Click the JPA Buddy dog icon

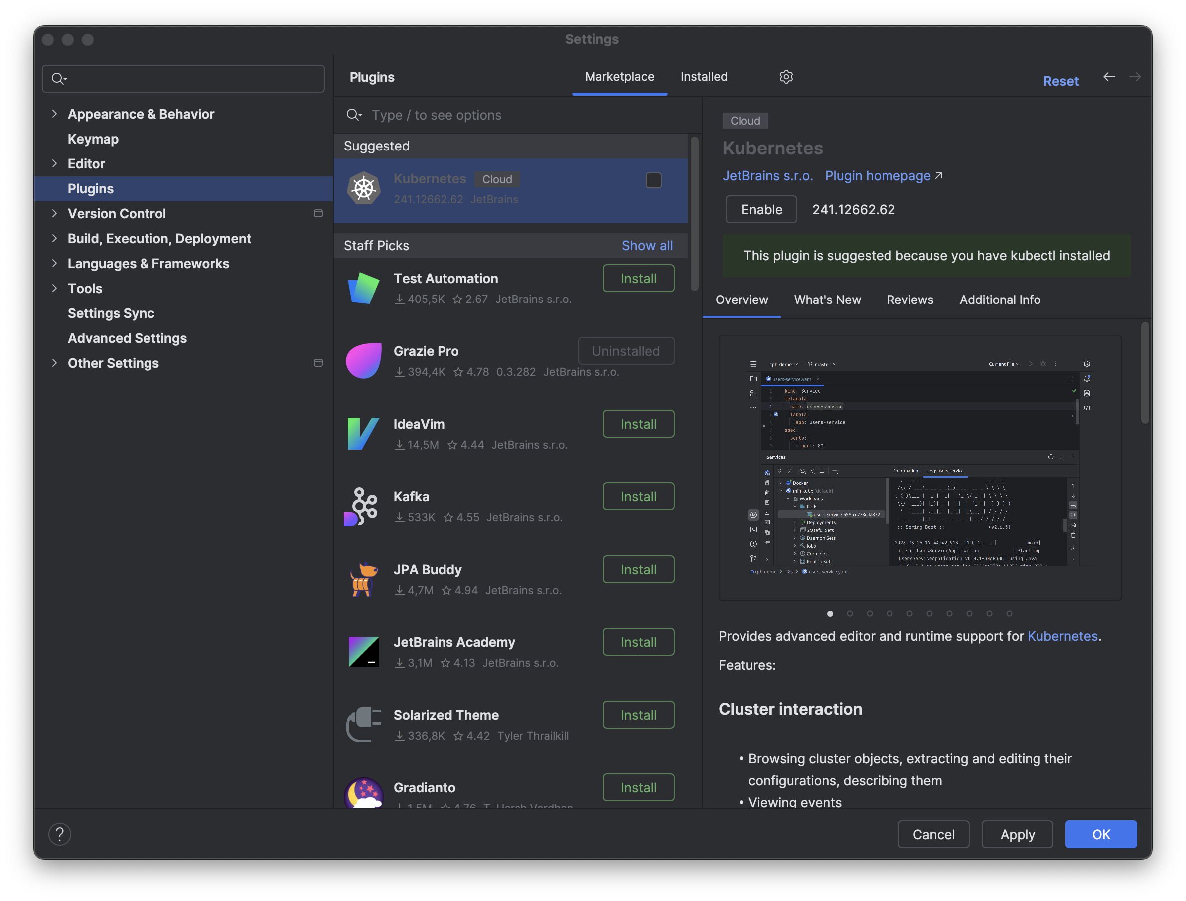click(363, 579)
